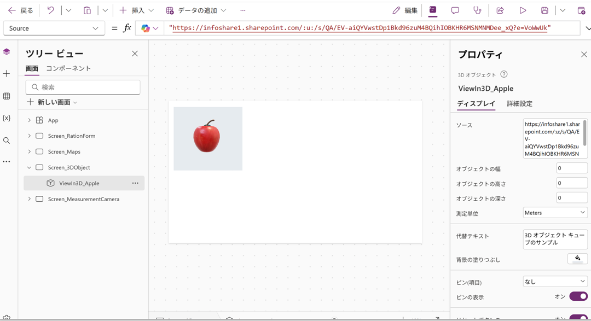Click the undo icon in the toolbar
The image size is (591, 321).
coord(50,10)
